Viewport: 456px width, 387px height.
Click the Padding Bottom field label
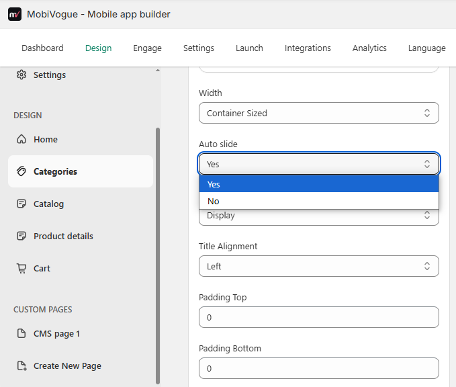point(230,348)
